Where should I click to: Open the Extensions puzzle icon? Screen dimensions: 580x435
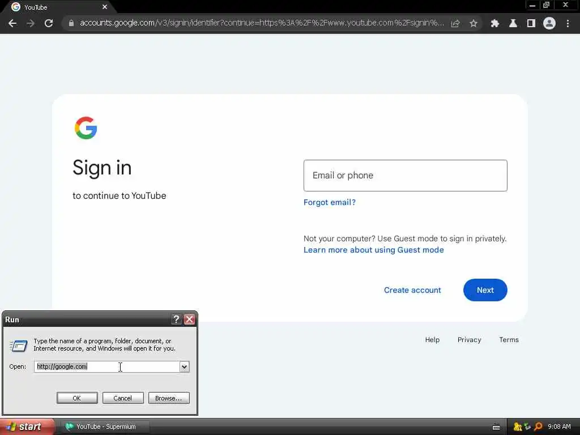[x=494, y=23]
